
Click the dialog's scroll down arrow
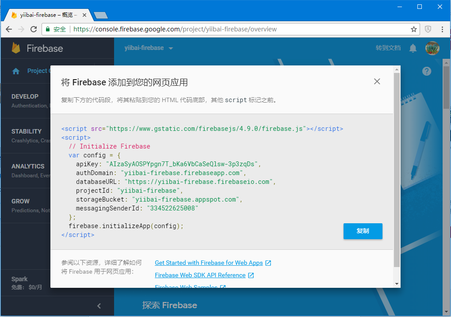[397, 284]
